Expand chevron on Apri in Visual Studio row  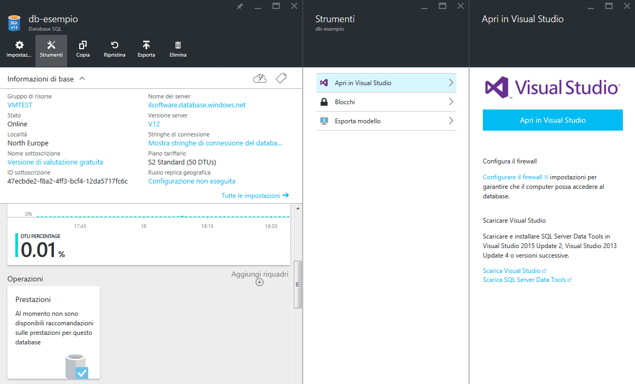(451, 83)
